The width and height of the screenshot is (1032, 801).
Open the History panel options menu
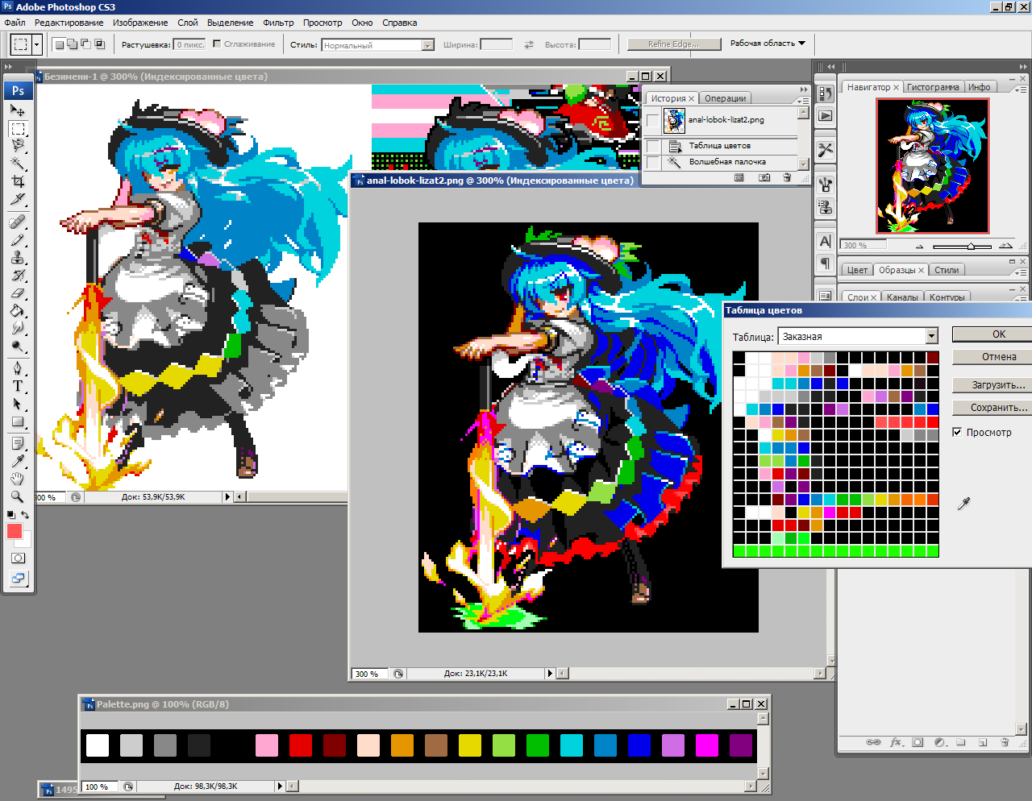click(804, 100)
